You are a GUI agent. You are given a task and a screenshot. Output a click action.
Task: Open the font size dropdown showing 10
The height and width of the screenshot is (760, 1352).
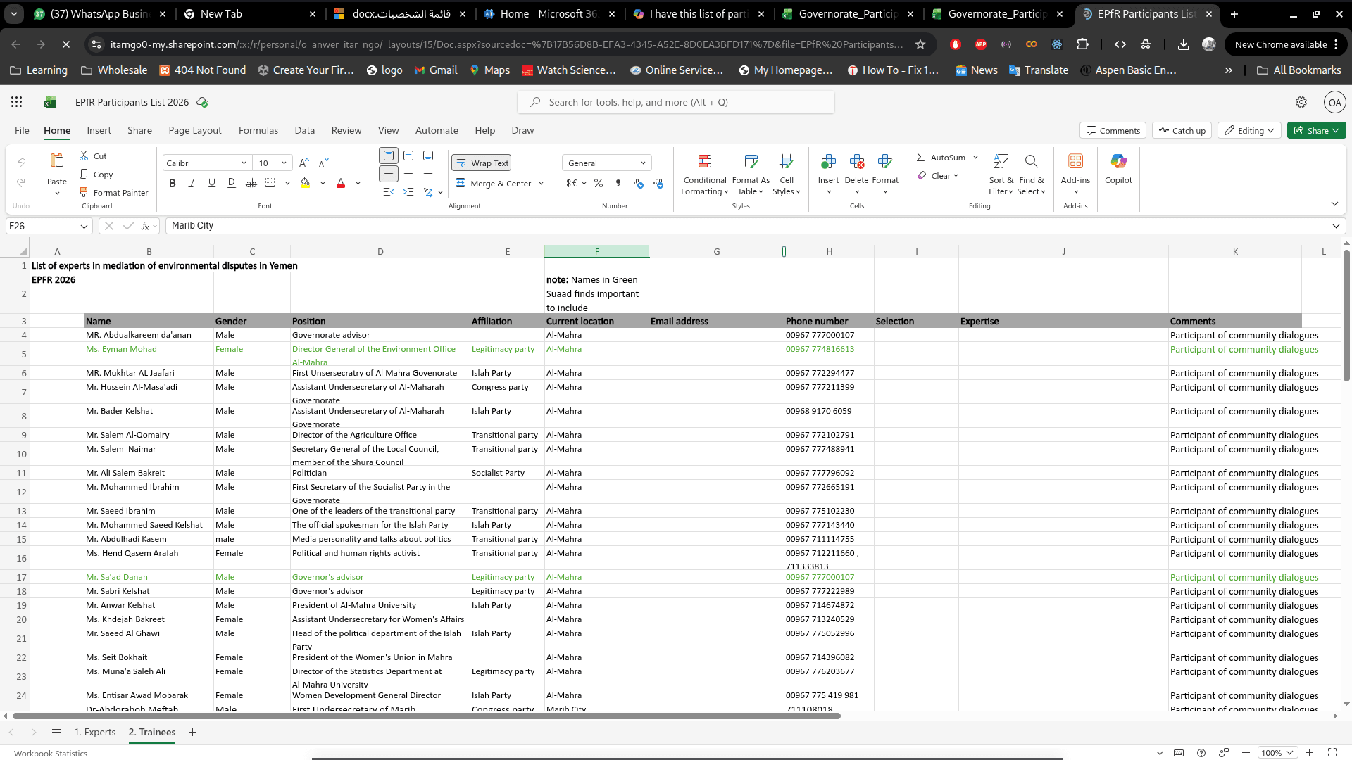click(284, 163)
